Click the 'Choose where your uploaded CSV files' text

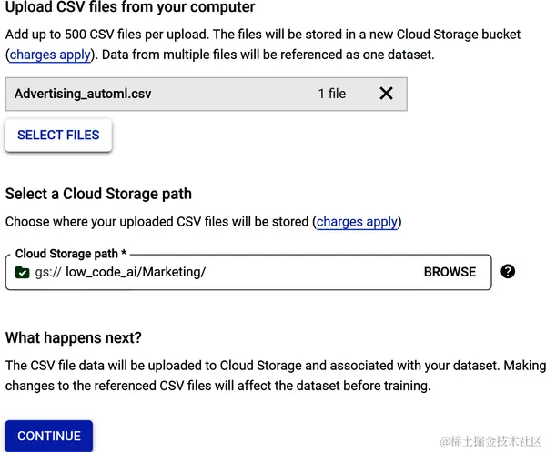(x=157, y=221)
